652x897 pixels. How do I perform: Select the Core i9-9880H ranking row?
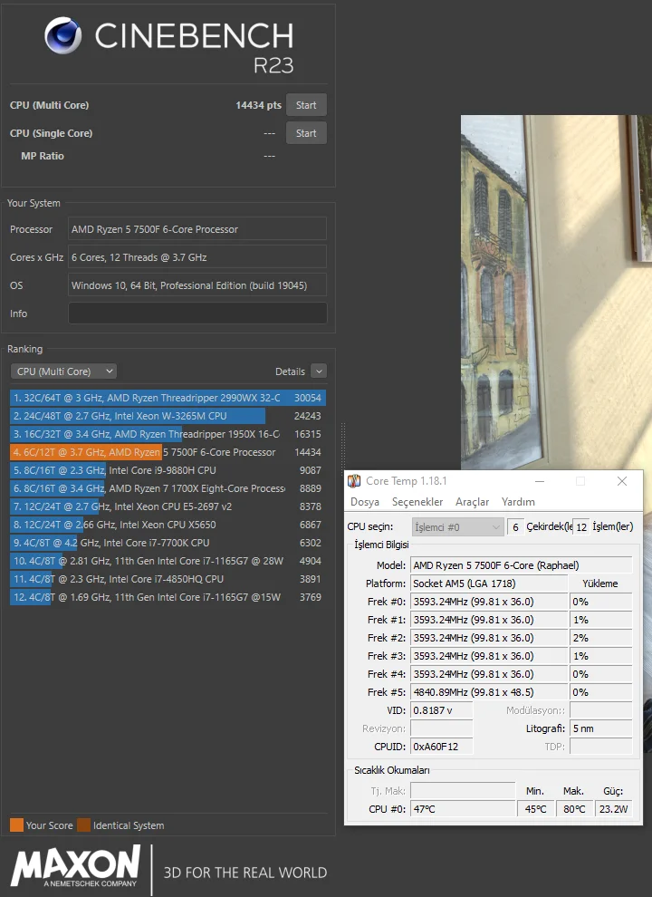click(168, 470)
